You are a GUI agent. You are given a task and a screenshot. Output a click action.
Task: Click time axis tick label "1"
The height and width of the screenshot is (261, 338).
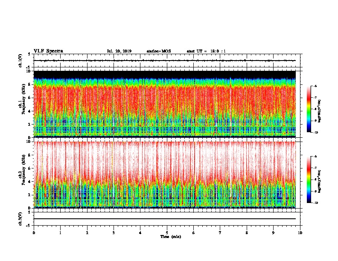60,233
